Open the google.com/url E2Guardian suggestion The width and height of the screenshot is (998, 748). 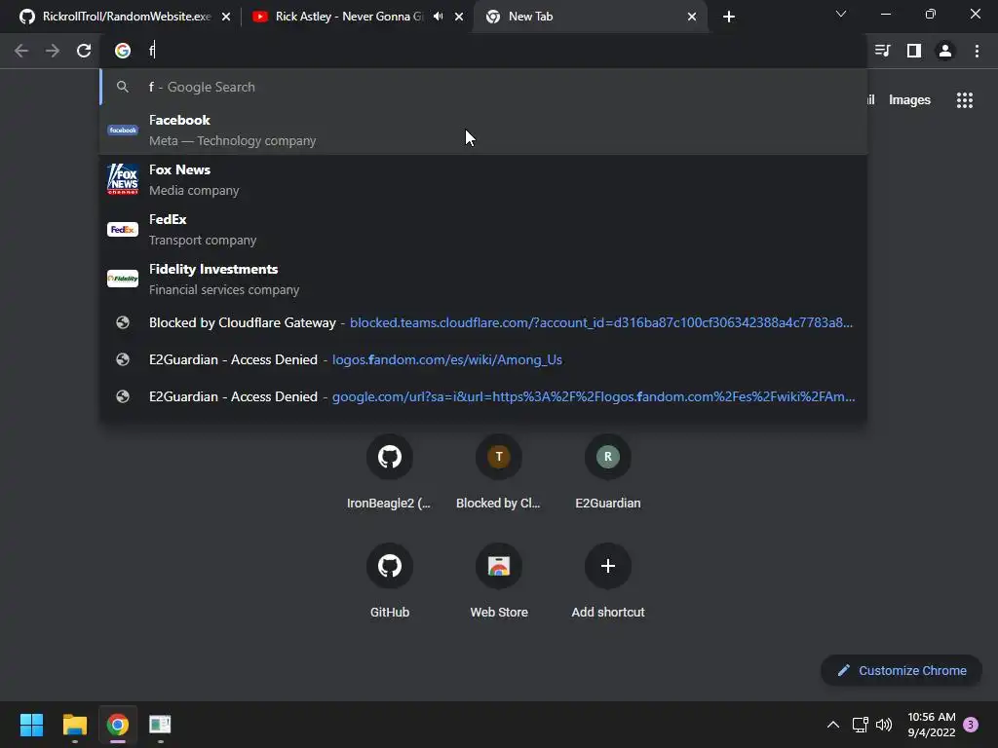(483, 396)
